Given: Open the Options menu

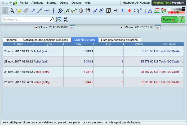Looking at the screenshot, I should (77, 3).
